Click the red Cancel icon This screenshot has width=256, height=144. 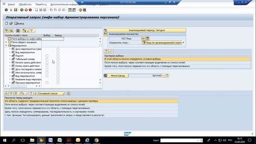point(30,10)
